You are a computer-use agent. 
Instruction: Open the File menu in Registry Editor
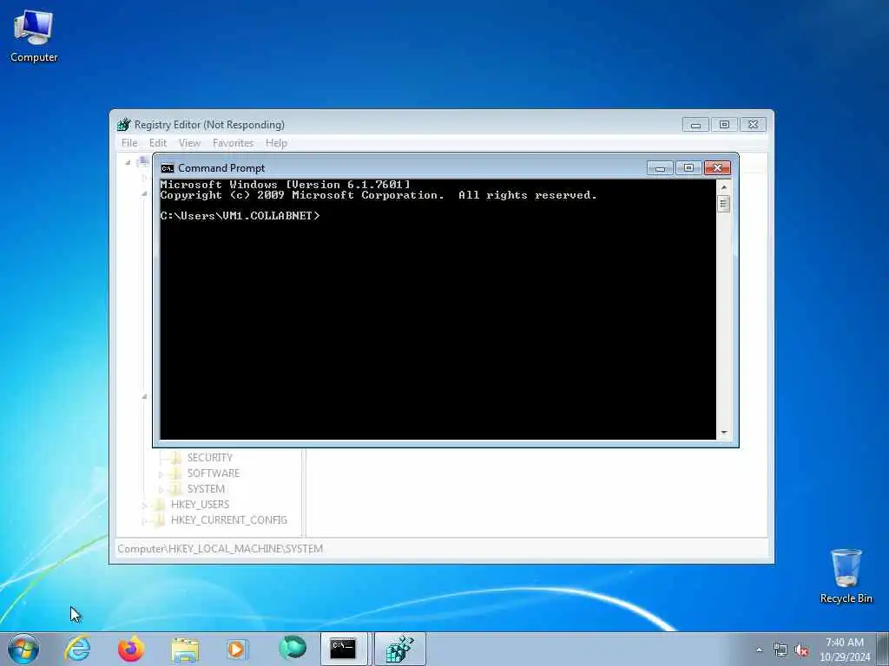[129, 143]
